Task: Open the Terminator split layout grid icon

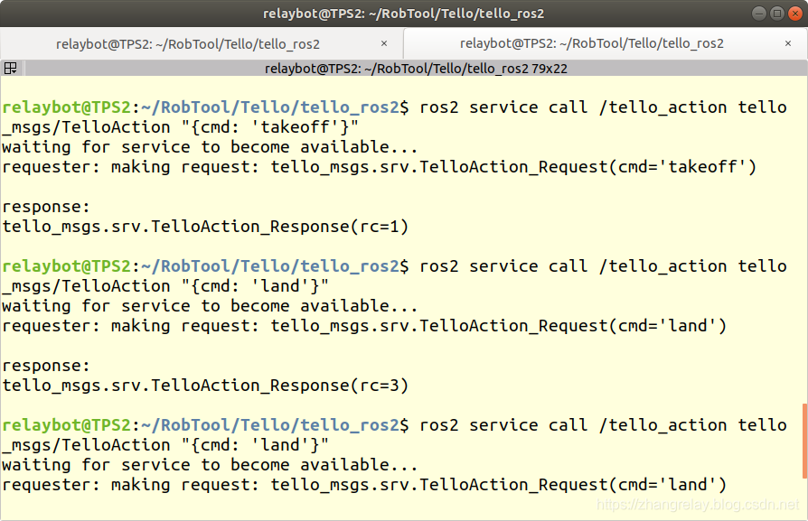Action: tap(10, 68)
